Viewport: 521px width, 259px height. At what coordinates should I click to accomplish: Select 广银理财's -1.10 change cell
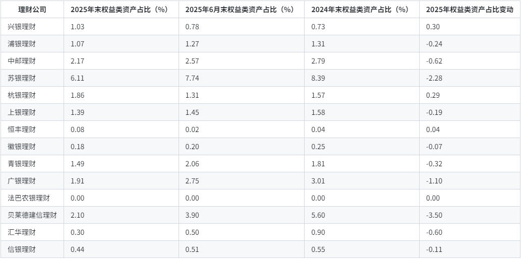[x=434, y=181]
